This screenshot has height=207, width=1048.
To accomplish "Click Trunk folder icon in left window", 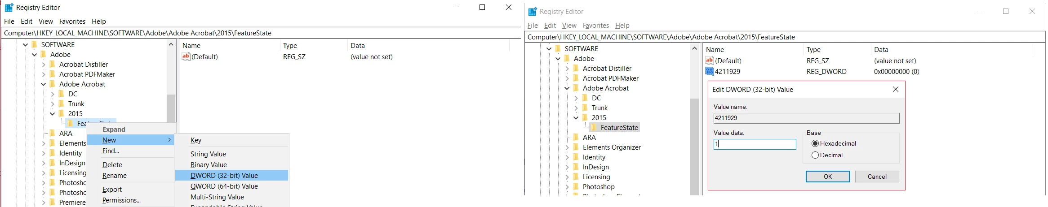I will click(61, 103).
